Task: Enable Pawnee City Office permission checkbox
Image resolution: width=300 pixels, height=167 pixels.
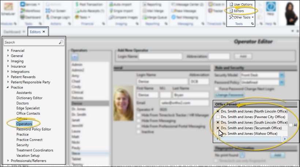Action: coord(218,117)
